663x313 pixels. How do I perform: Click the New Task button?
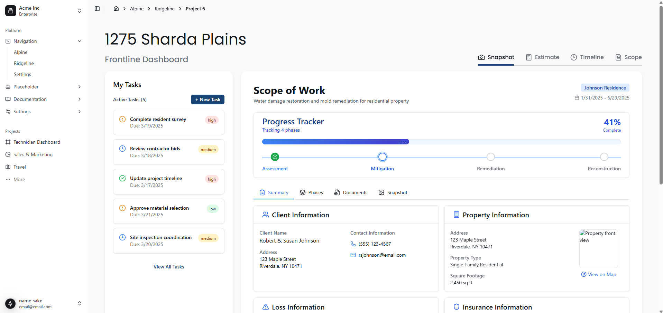coord(208,99)
